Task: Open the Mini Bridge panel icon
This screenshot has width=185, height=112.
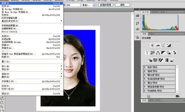Action: [x=138, y=15]
